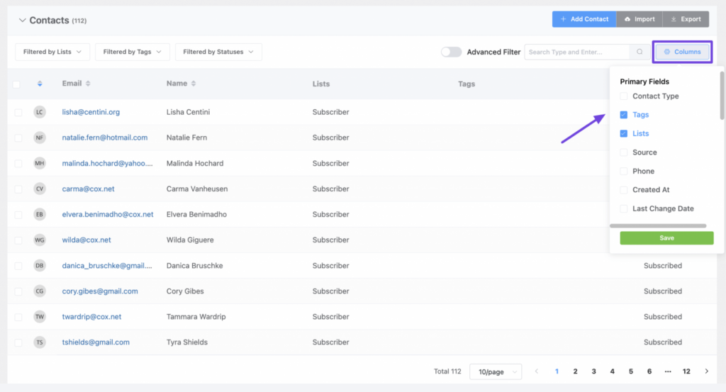Click the LC avatar for Lisha Centini

click(x=40, y=112)
